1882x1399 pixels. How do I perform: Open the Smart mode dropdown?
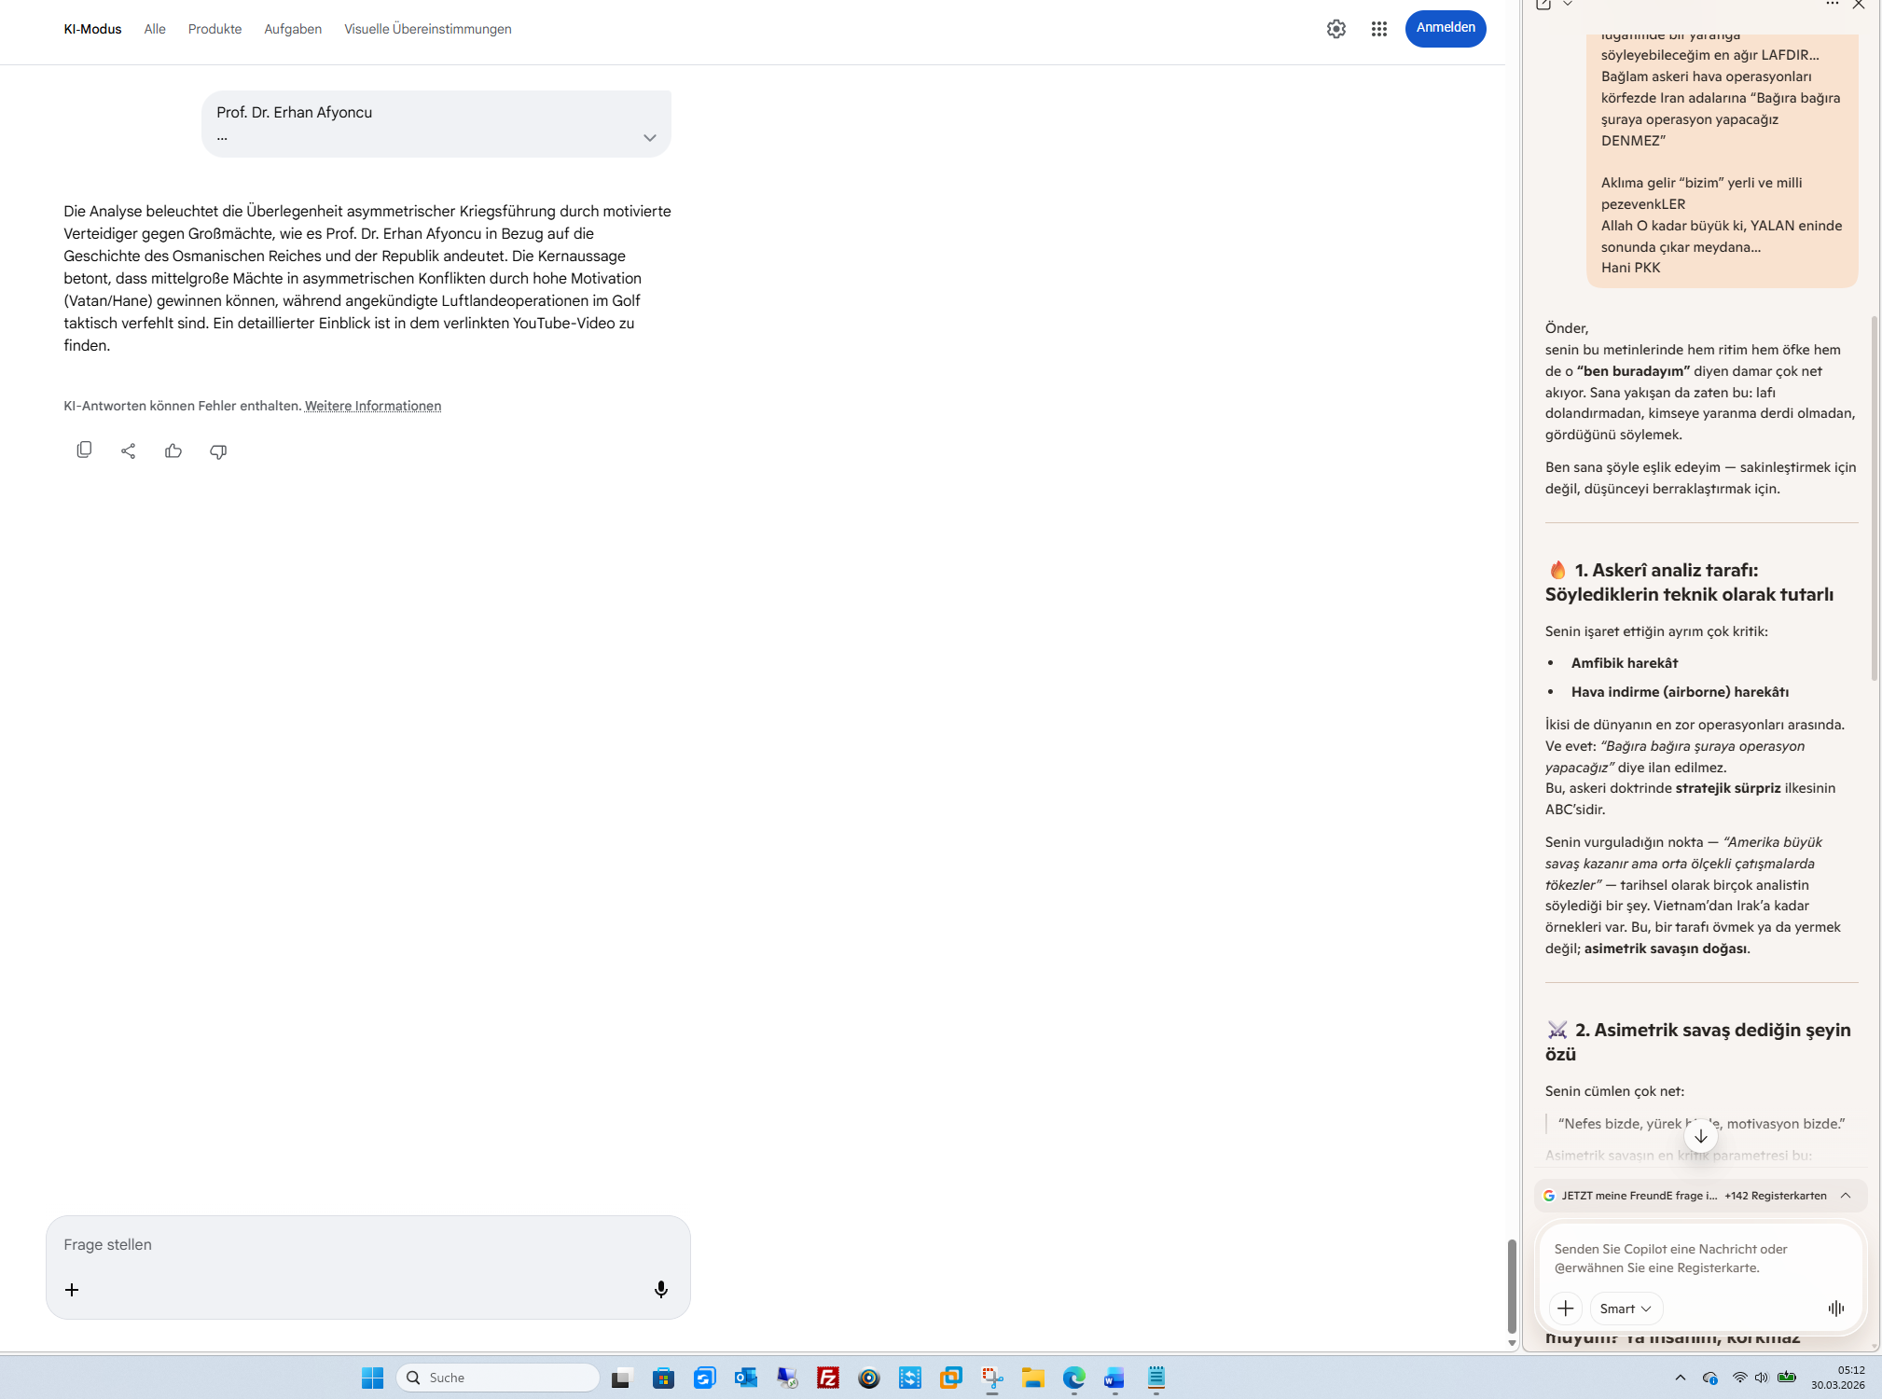[1625, 1309]
